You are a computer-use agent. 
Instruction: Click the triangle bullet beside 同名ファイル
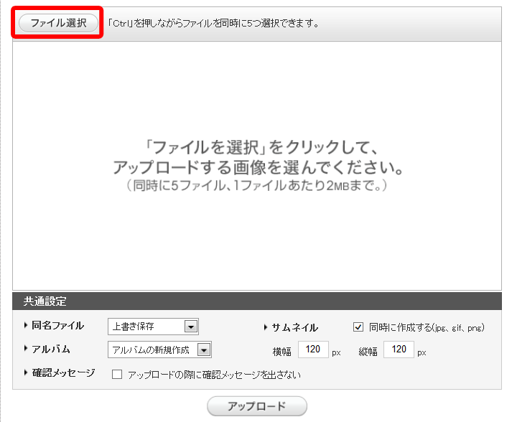(x=27, y=326)
